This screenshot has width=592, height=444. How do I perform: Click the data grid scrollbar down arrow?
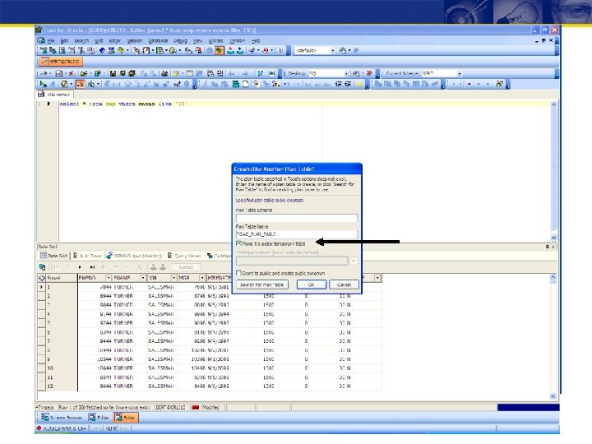coord(553,396)
